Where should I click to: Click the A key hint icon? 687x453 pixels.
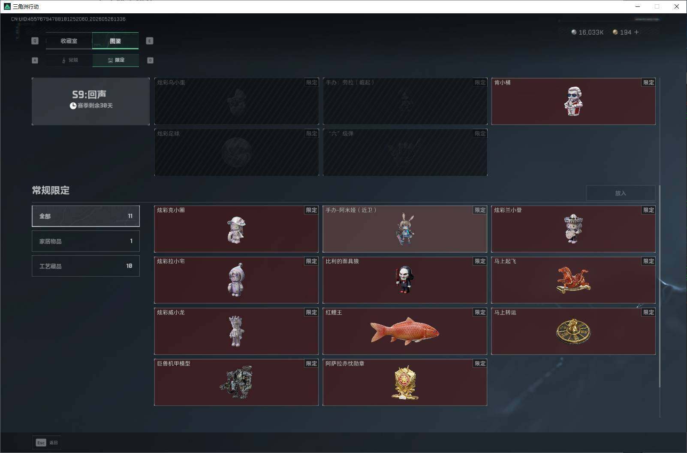[35, 60]
